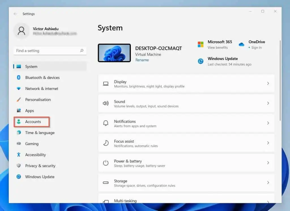290x211 pixels.
Task: Click the Microsoft 365 logo
Action: (201, 44)
